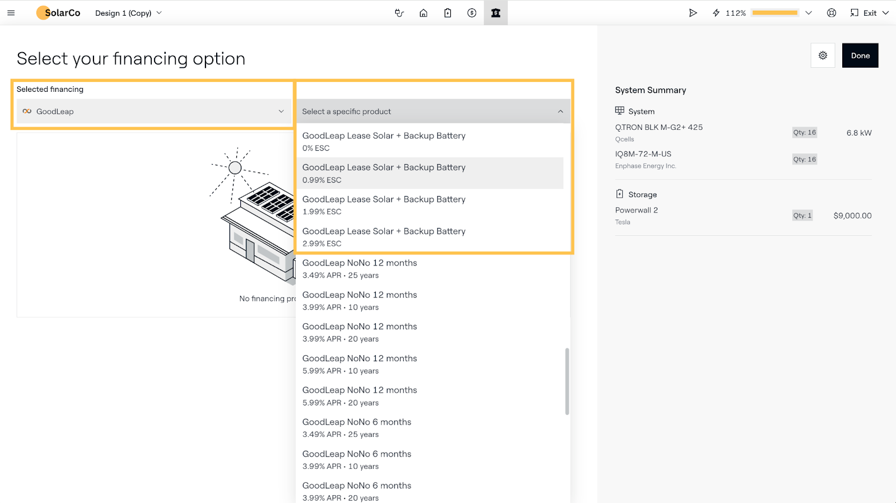Image resolution: width=896 pixels, height=503 pixels.
Task: Expand the Design 1 (Copy) dropdown
Action: coord(129,13)
